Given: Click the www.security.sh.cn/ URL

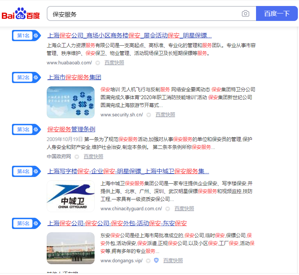Looking at the screenshot, I should coord(122,115).
